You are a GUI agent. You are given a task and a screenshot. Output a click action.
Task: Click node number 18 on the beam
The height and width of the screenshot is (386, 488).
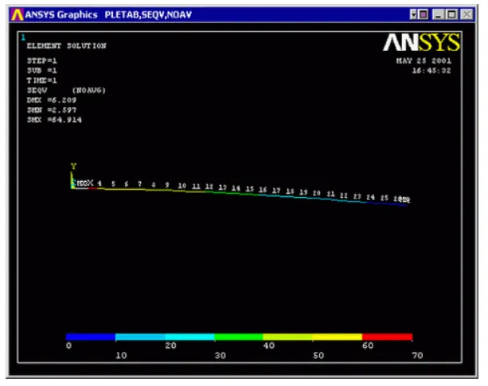[x=290, y=191]
